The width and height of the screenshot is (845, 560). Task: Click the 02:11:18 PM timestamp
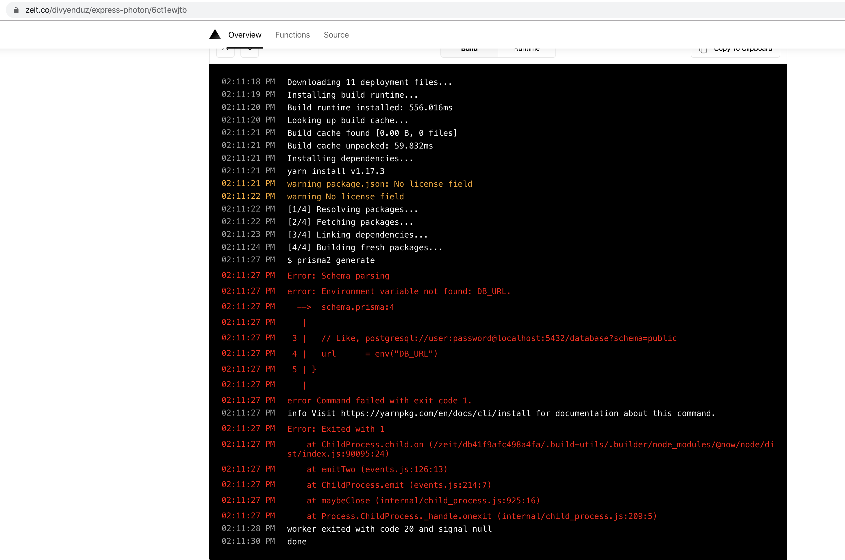248,82
